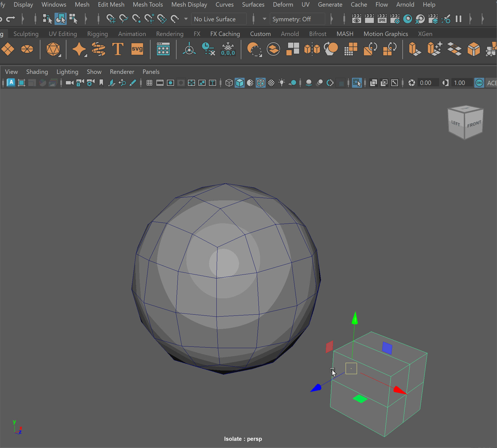Click the FRONT face of the ViewCube
Screen dimensions: 497x448
tap(474, 124)
